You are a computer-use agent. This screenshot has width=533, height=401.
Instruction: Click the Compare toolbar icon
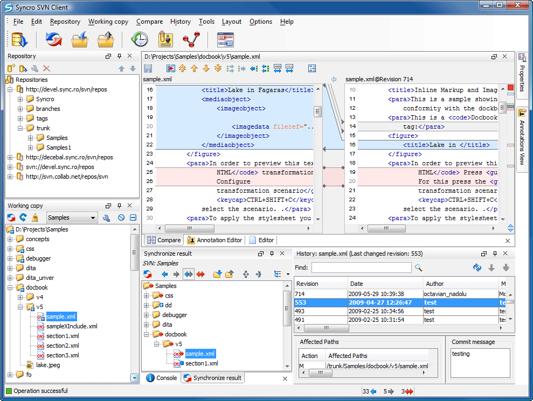click(225, 39)
